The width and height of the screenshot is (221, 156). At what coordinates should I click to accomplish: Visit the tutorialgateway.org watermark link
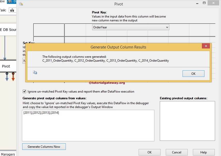click(107, 83)
